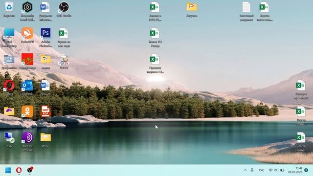
Task: Switch to Opera in the taskbar
Action: [x=19, y=170]
